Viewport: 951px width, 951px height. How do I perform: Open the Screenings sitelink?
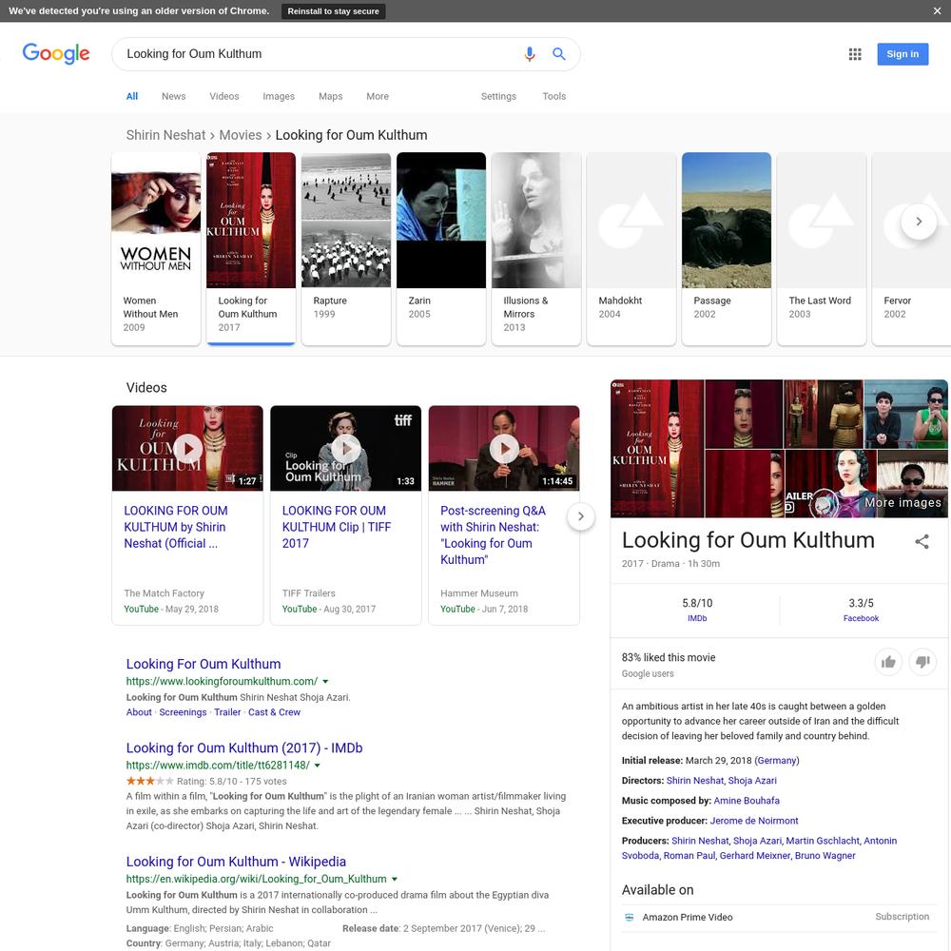tap(183, 712)
